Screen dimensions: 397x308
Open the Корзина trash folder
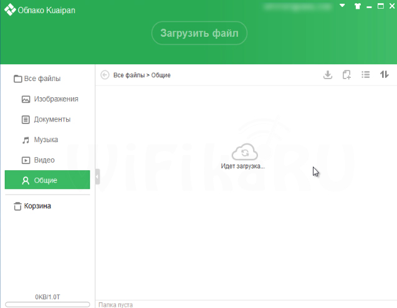point(36,206)
